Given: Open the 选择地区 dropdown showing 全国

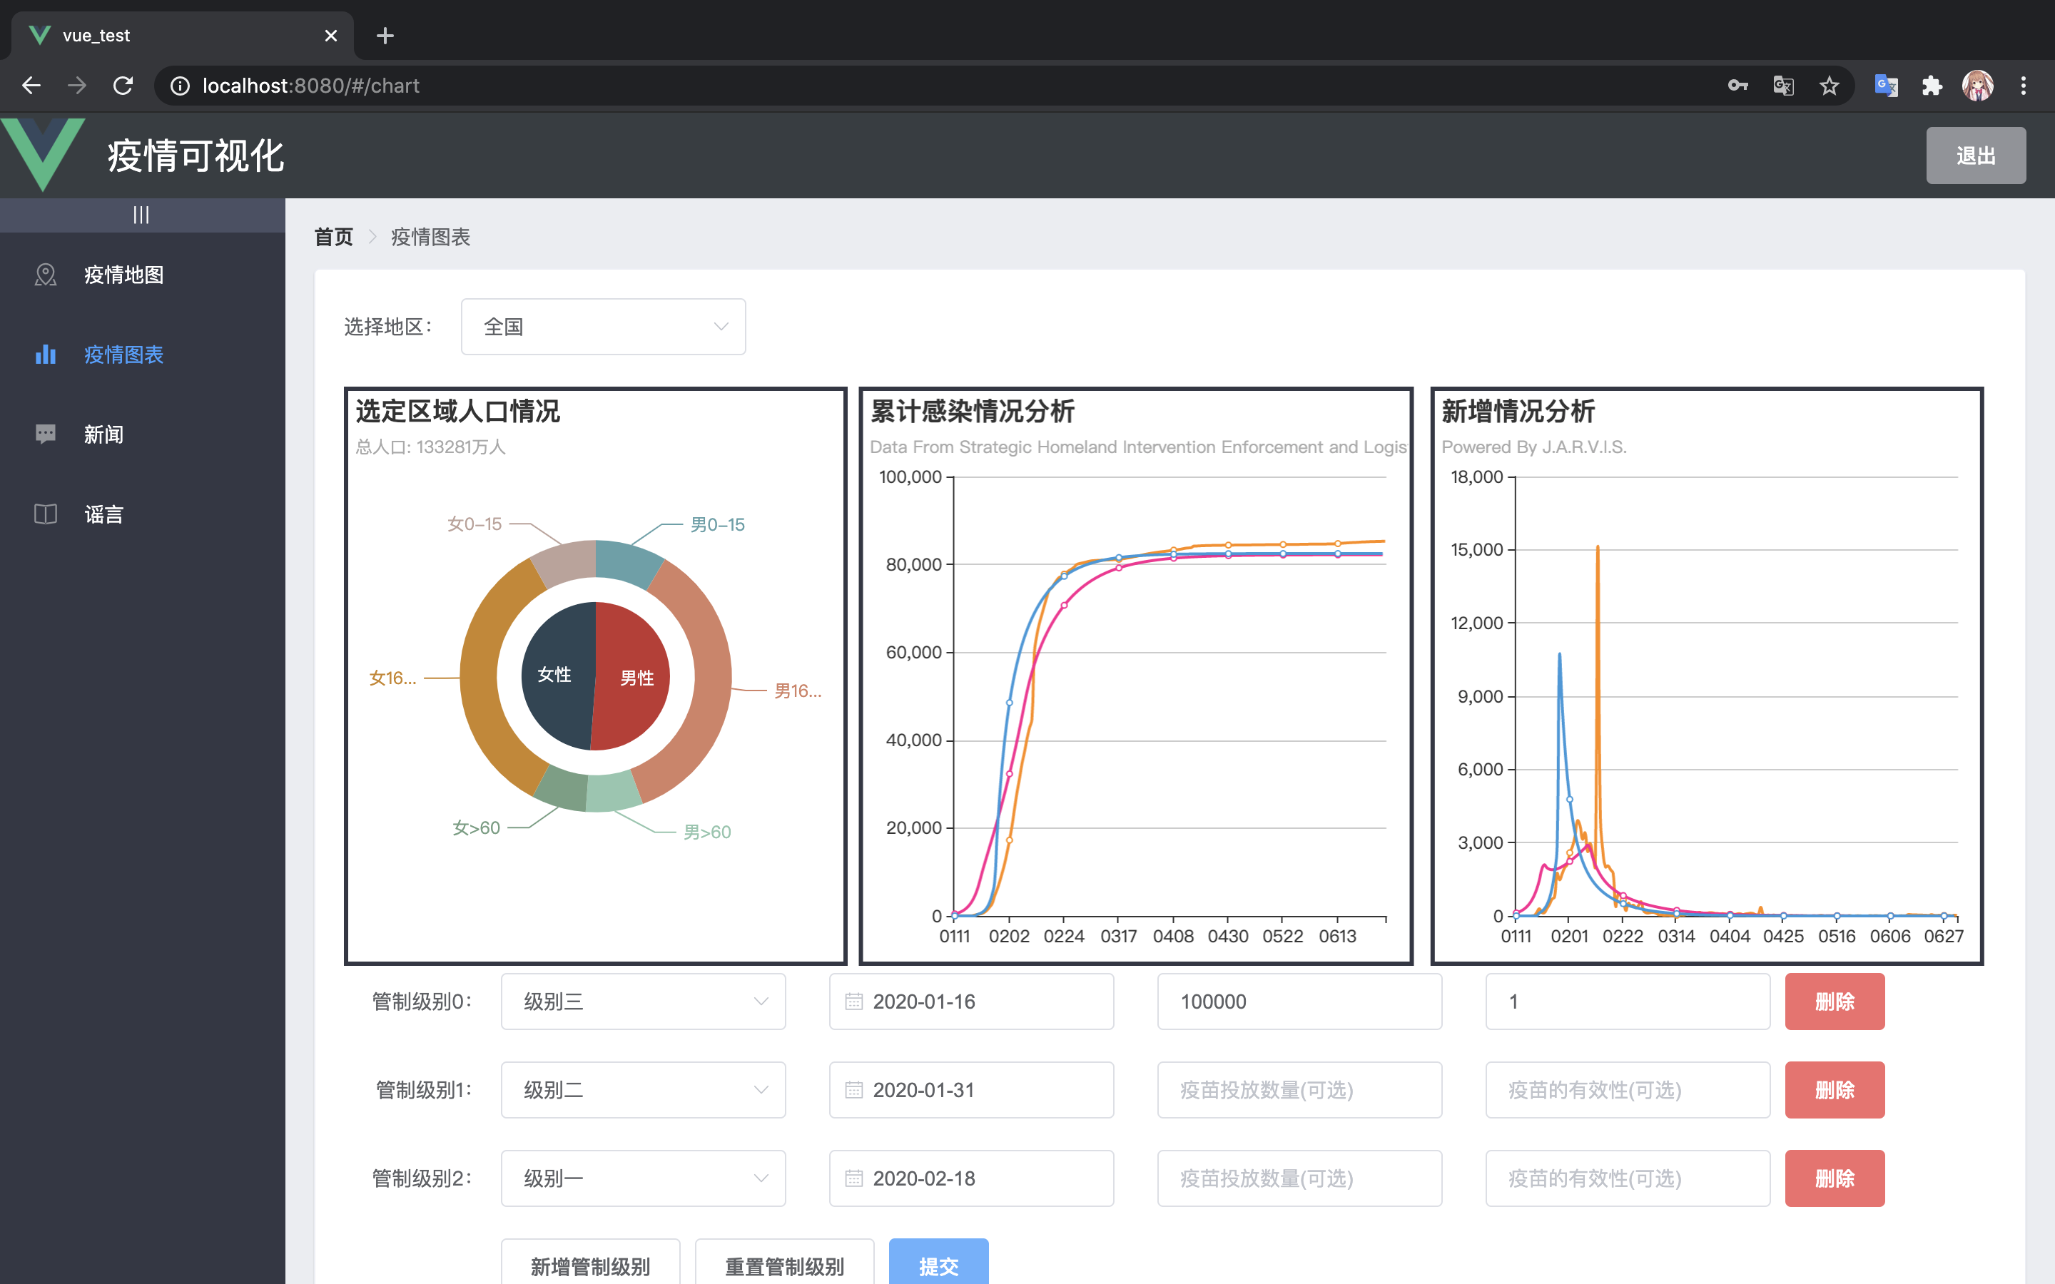Looking at the screenshot, I should 603,327.
